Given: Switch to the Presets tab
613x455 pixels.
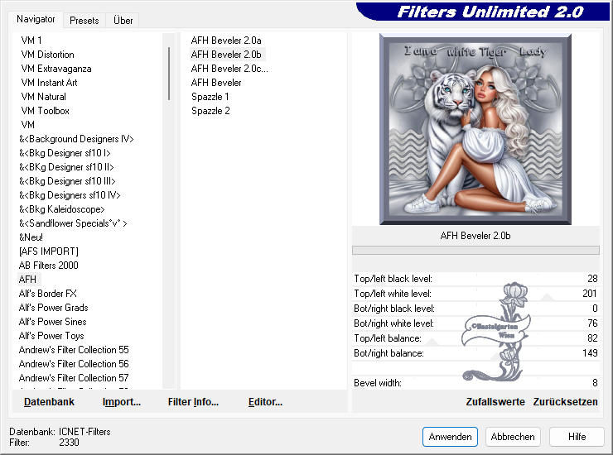Looking at the screenshot, I should [84, 20].
